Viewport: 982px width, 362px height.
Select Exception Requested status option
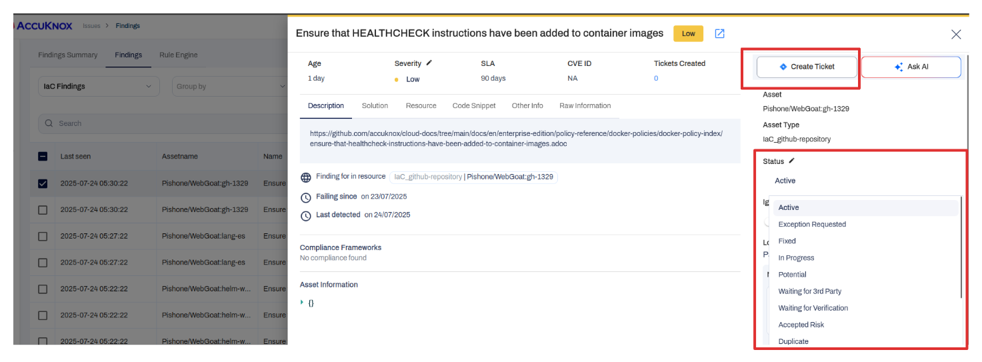(x=812, y=224)
